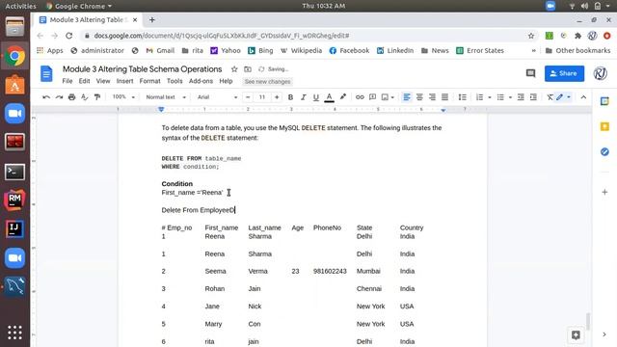Viewport: 617px width, 347px height.
Task: Go to Docs home icon
Action: click(46, 73)
